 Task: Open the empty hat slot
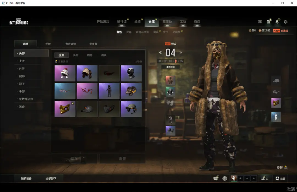[x=276, y=81]
